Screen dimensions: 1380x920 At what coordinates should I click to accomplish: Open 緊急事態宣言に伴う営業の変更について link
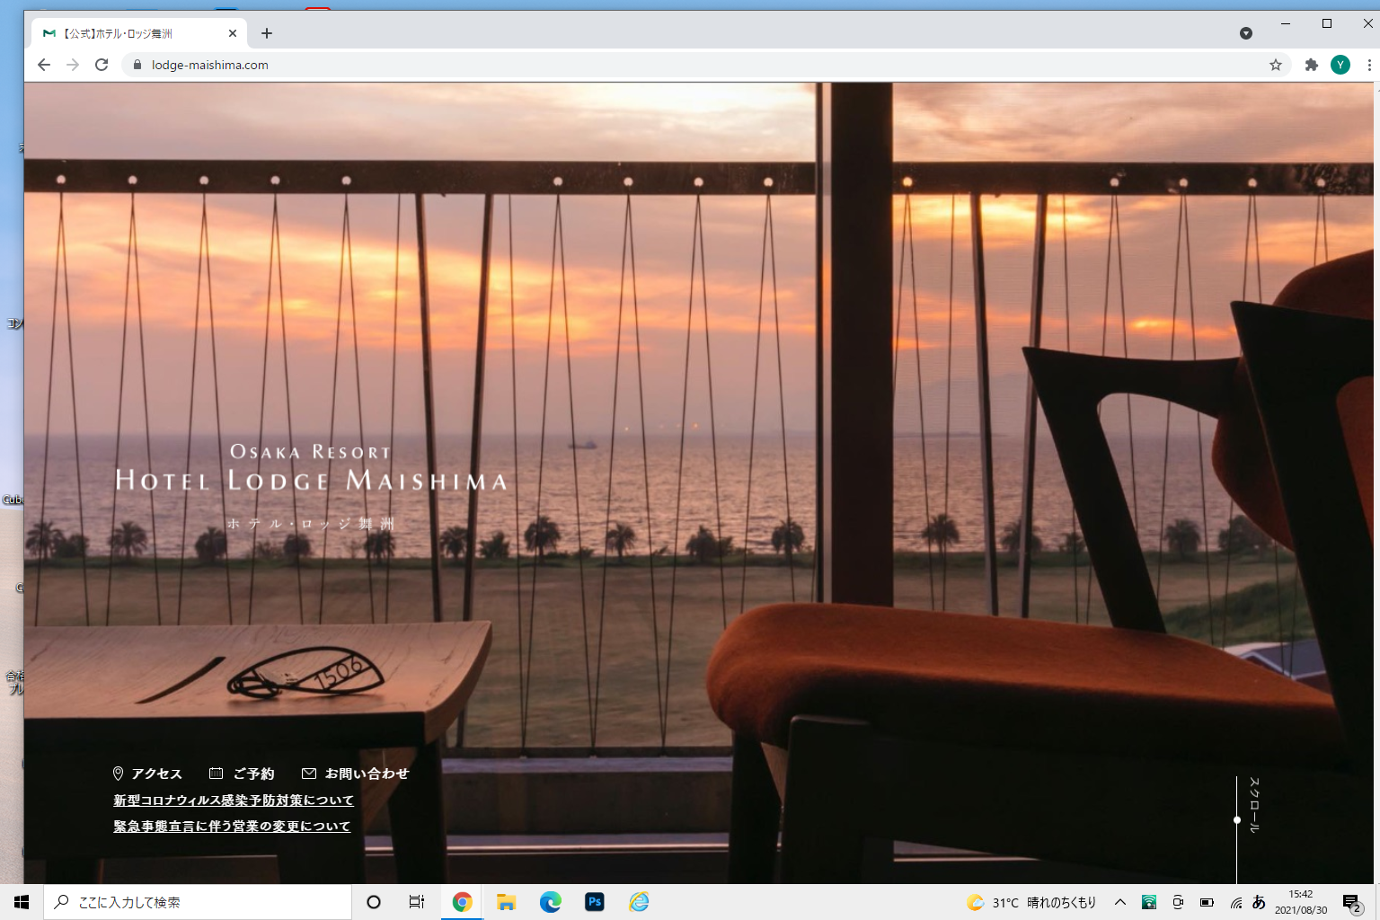tap(232, 827)
